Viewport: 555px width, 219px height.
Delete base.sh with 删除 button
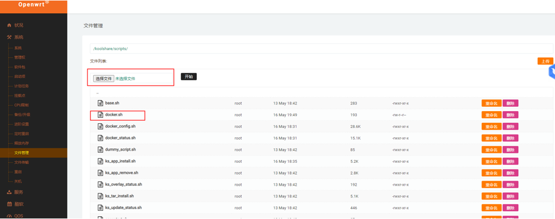(510, 103)
